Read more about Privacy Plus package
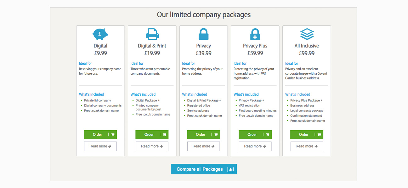408x188 pixels. coord(255,146)
